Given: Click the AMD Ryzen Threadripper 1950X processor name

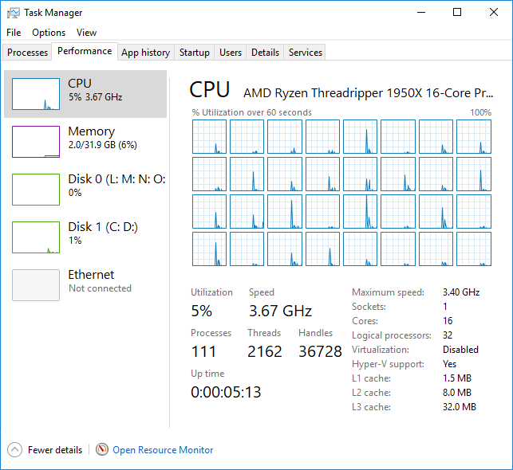Looking at the screenshot, I should click(368, 93).
